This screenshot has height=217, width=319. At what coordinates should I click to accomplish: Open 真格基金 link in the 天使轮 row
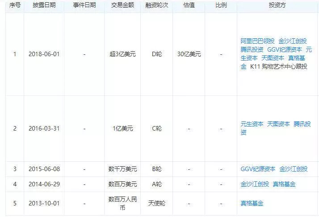point(252,203)
